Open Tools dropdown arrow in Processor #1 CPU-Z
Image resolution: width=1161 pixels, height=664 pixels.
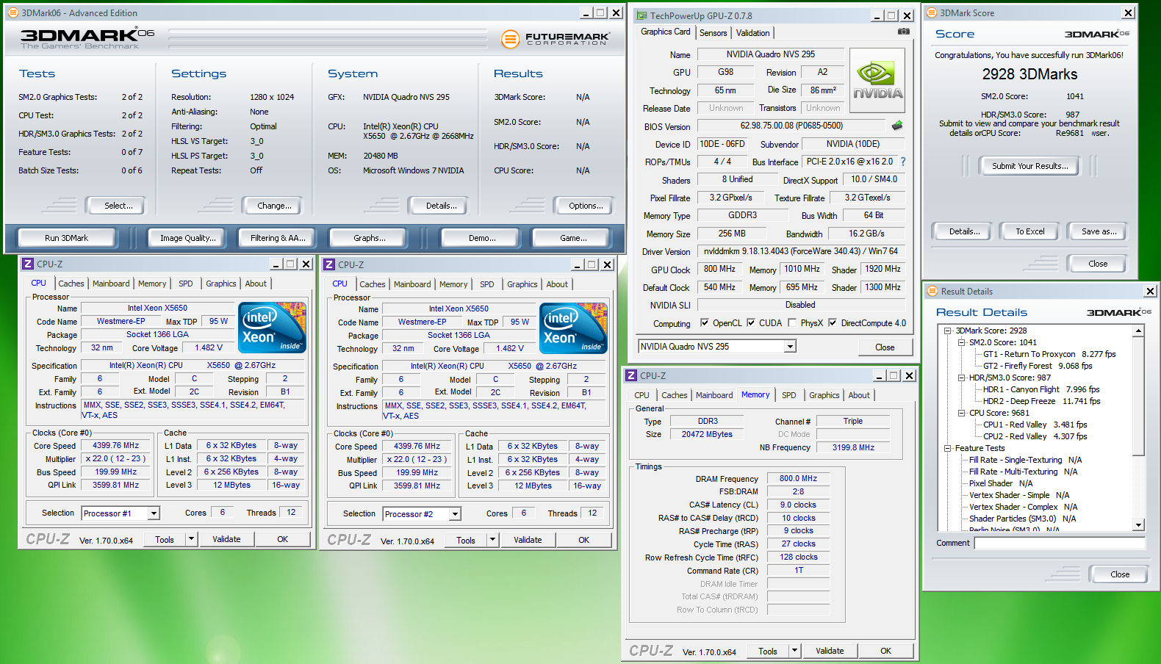tap(191, 539)
